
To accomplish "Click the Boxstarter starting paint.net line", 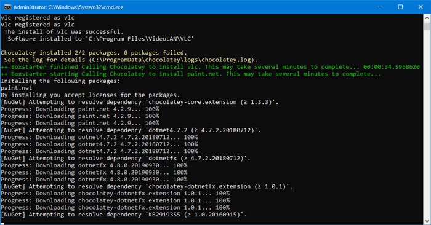I will 191,74.
